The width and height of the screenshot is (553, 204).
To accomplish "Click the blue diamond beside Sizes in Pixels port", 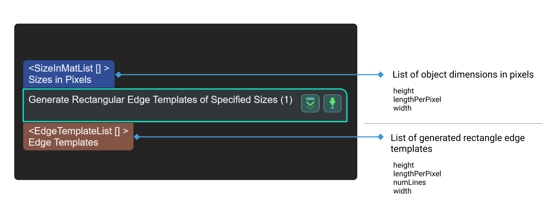I will tap(118, 75).
